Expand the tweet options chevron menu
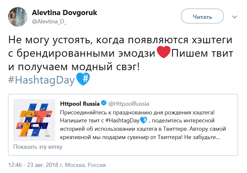The height and width of the screenshot is (173, 247). pos(234,17)
